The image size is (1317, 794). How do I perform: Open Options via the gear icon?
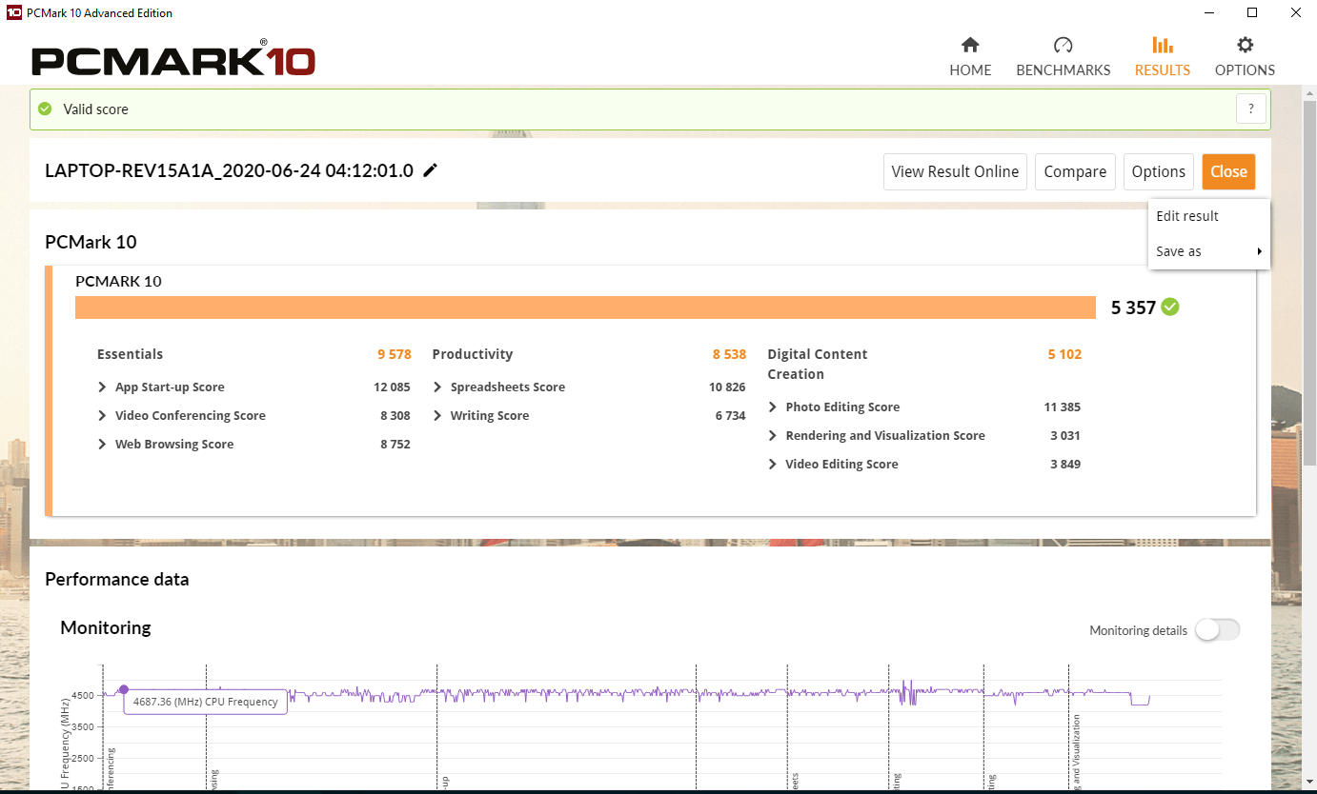coord(1245,45)
